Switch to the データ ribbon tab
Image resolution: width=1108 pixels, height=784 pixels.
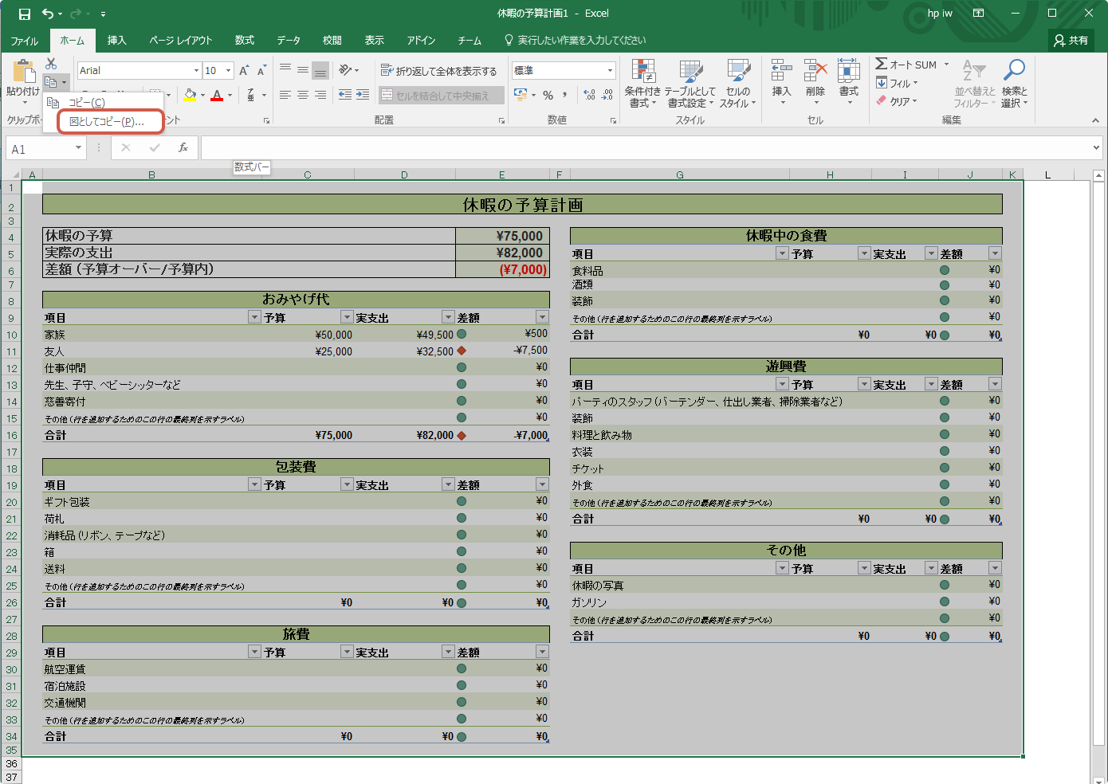tap(289, 41)
